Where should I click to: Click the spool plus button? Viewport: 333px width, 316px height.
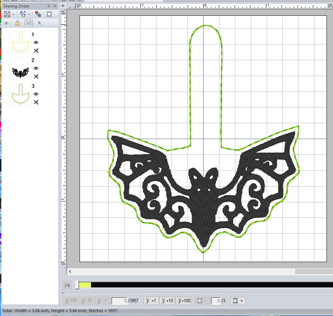238,300
